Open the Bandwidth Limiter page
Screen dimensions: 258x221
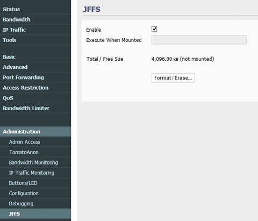pyautogui.click(x=35, y=108)
